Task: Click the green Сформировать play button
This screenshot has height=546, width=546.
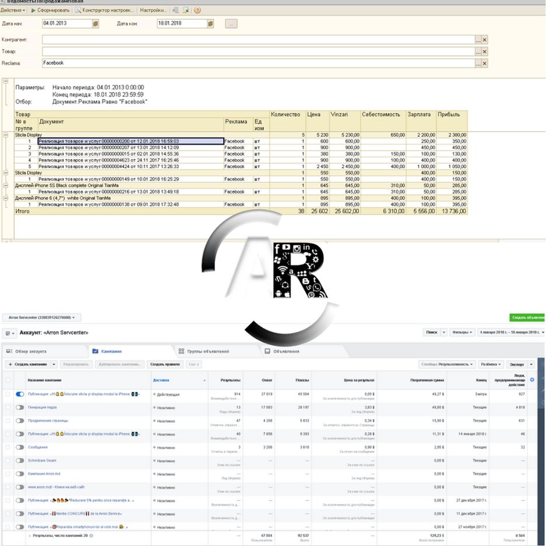Action: pos(50,11)
